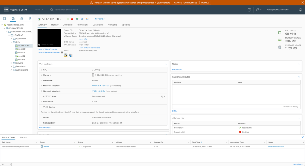305x166 pixels.
Task: Open the ALEX@HOMELAB.COM user dropdown
Action: (278, 10)
